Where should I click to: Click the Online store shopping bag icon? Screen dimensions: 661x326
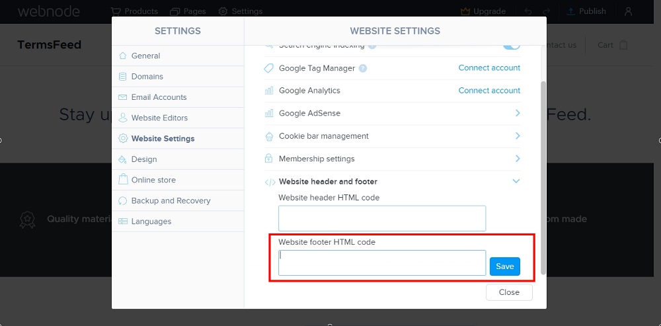[123, 179]
